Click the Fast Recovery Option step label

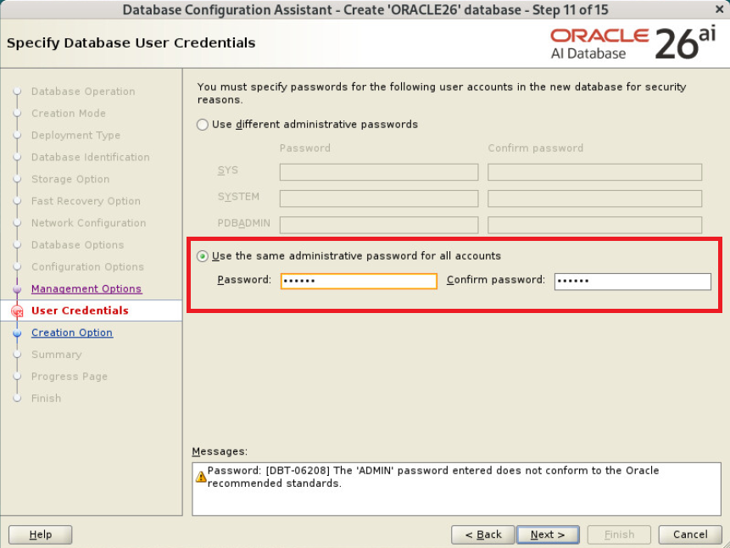click(86, 201)
